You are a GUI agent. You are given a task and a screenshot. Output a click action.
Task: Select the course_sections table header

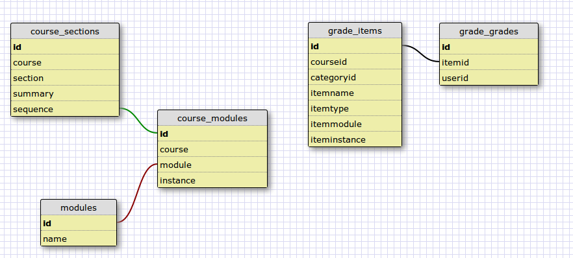coord(65,31)
